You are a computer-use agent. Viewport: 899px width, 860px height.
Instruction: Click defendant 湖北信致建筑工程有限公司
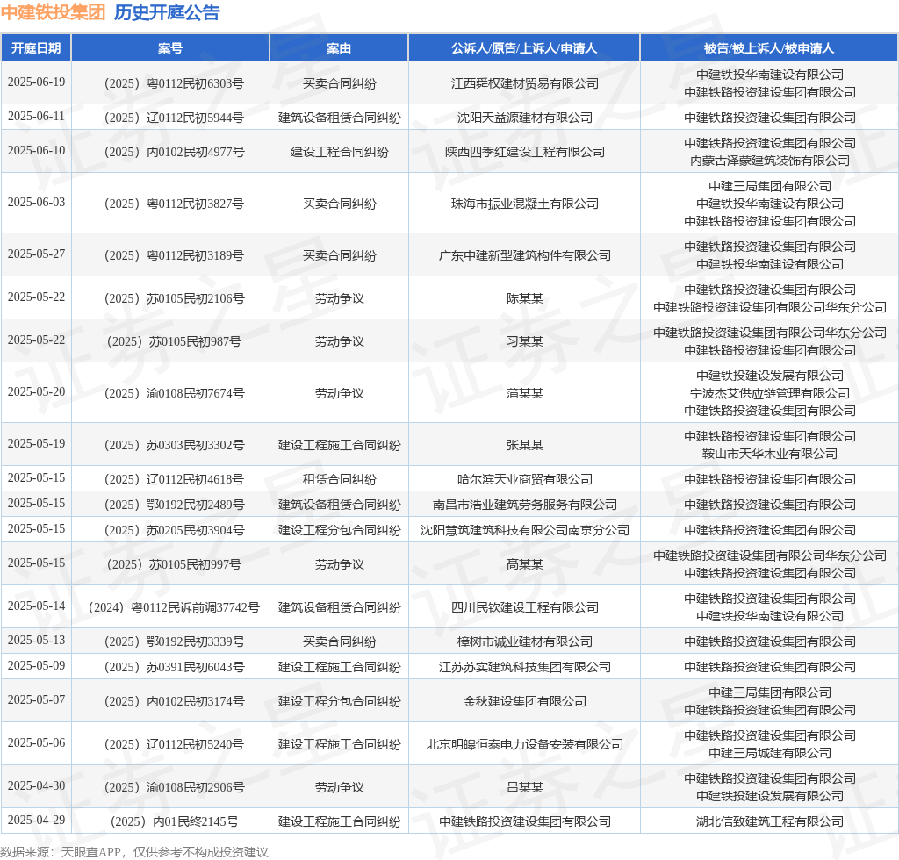click(x=769, y=821)
